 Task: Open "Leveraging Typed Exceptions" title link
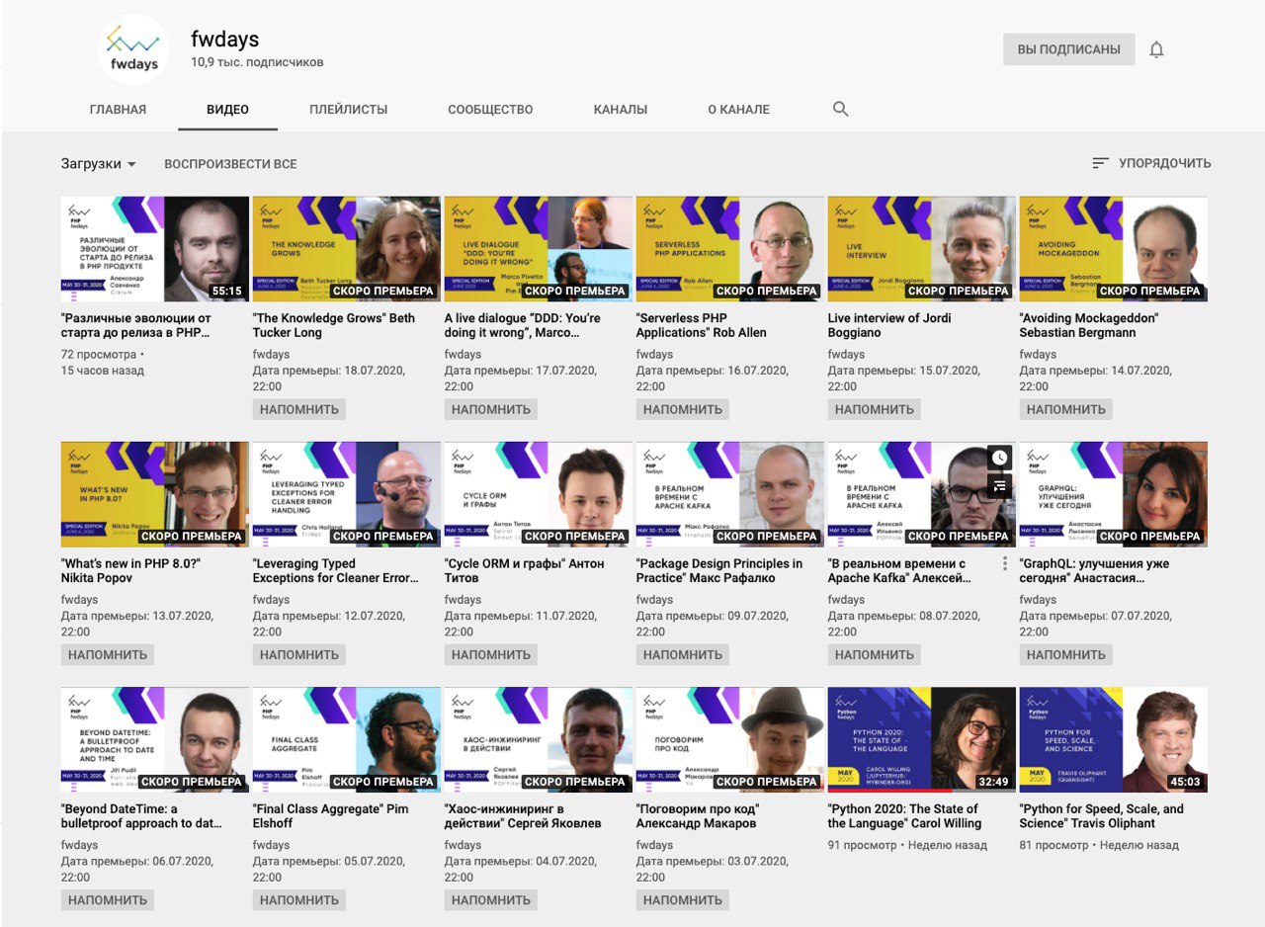336,570
